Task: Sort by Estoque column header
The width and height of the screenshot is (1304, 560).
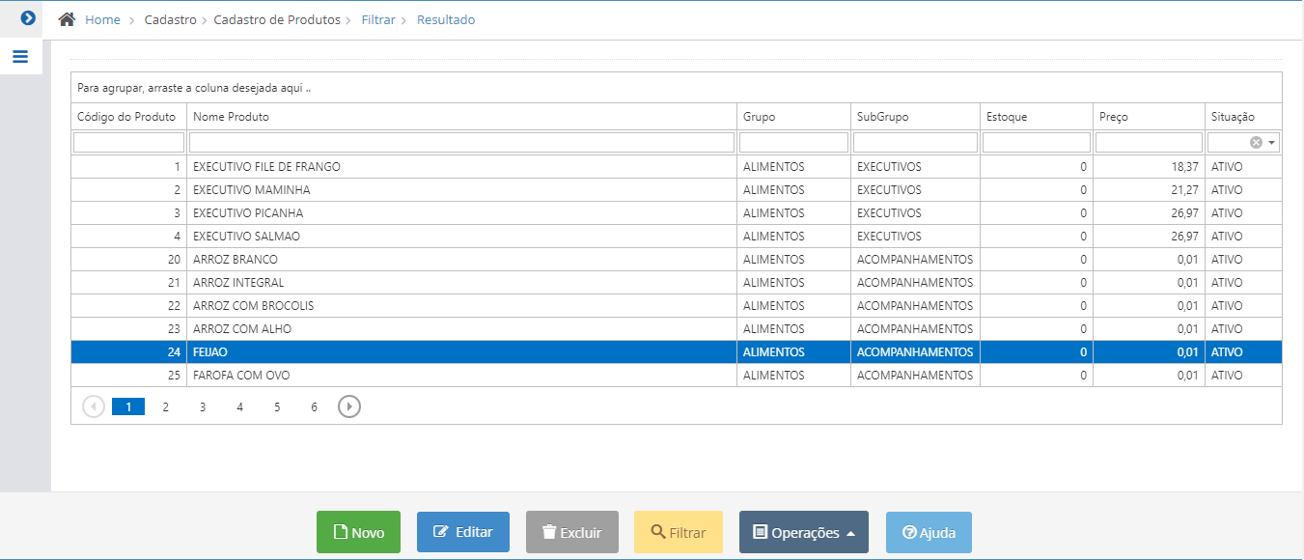Action: point(1037,117)
